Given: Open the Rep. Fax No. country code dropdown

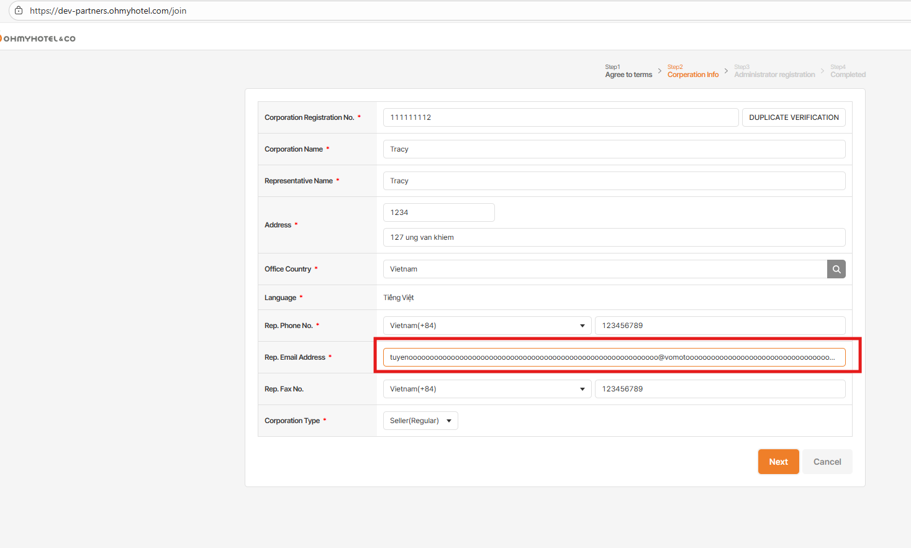Looking at the screenshot, I should point(487,389).
